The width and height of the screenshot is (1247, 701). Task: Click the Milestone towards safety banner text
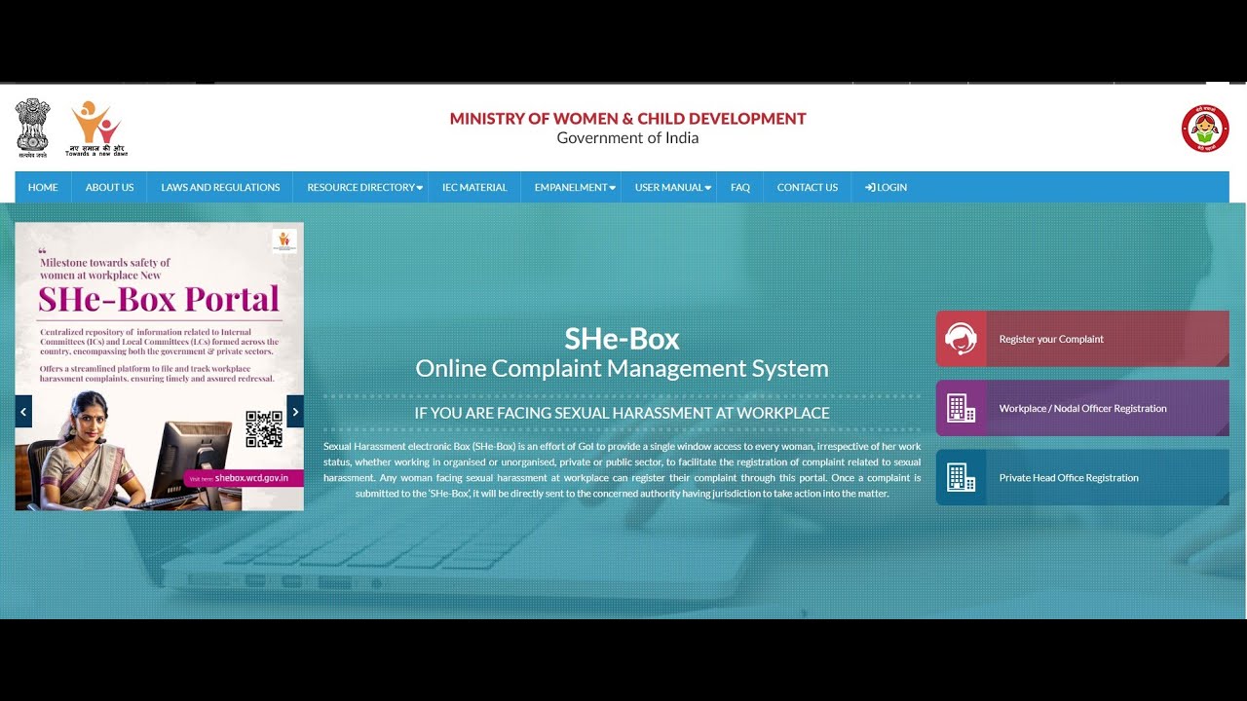105,269
